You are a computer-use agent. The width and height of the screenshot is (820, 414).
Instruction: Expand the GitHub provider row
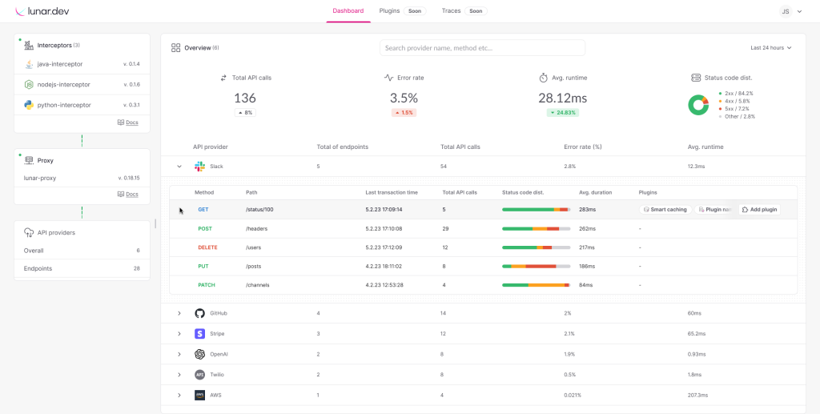[179, 313]
